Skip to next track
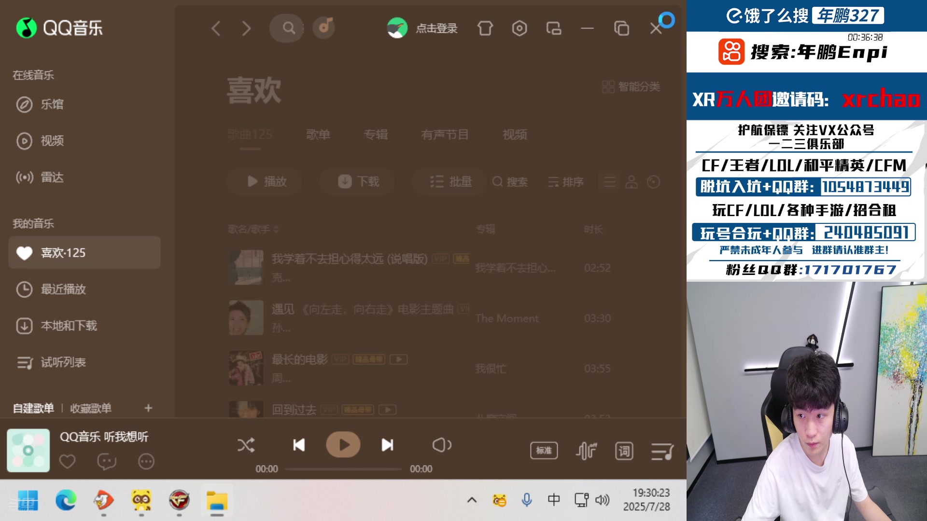 387,445
